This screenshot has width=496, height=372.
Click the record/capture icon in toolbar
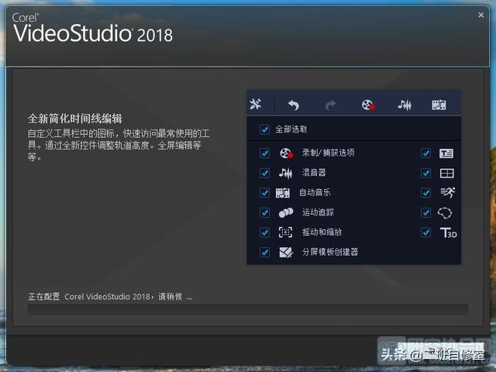[x=368, y=105]
